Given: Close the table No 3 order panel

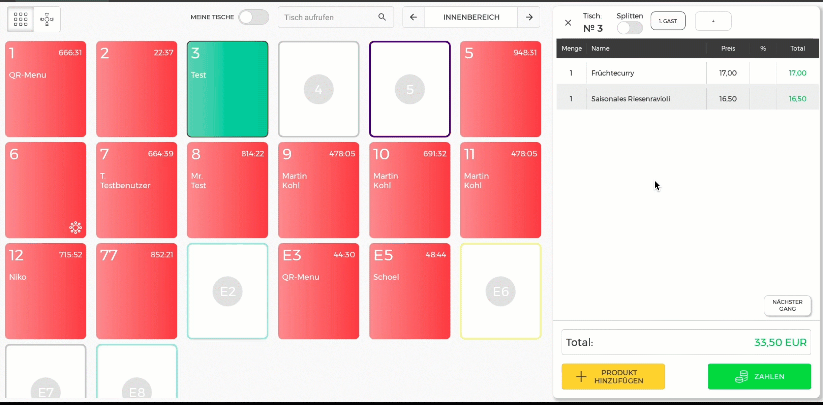Looking at the screenshot, I should (568, 23).
